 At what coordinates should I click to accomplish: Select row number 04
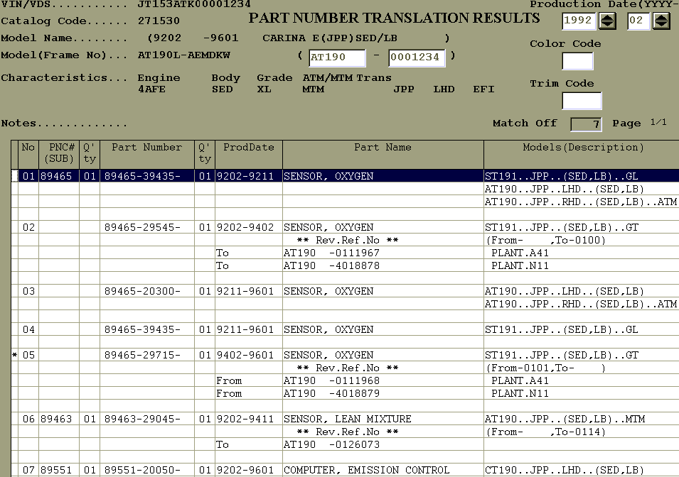click(28, 329)
